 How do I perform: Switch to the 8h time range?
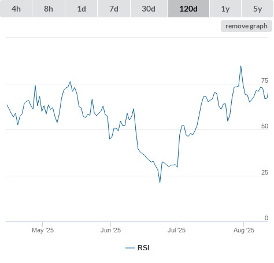[x=49, y=9]
